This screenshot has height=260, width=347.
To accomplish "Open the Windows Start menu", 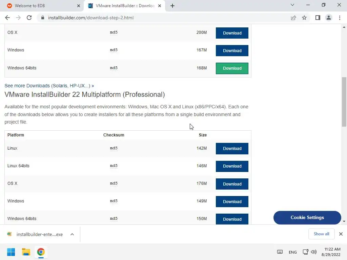I will (x=11, y=252).
